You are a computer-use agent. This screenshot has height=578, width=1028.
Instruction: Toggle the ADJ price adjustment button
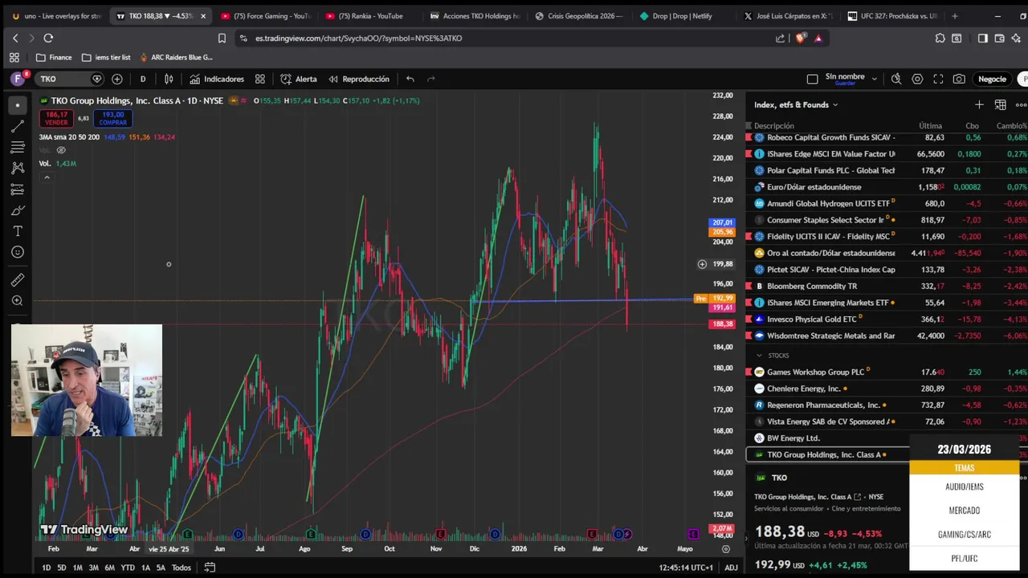(731, 568)
